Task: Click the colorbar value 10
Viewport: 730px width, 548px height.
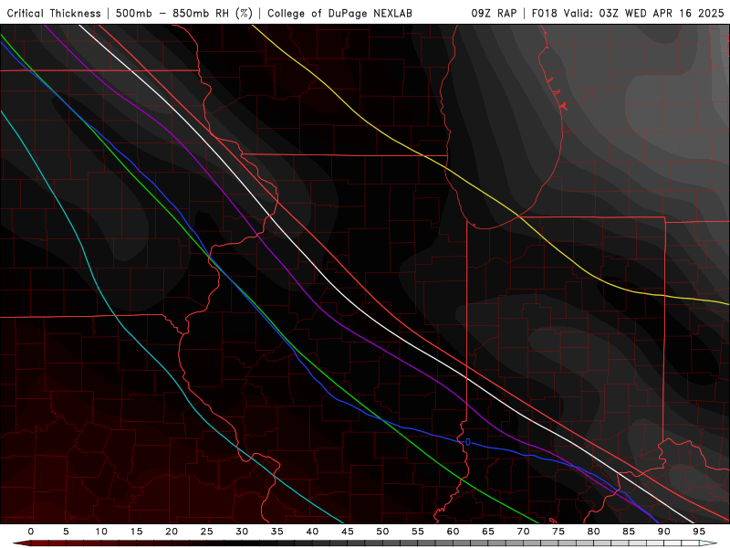Action: [x=101, y=532]
